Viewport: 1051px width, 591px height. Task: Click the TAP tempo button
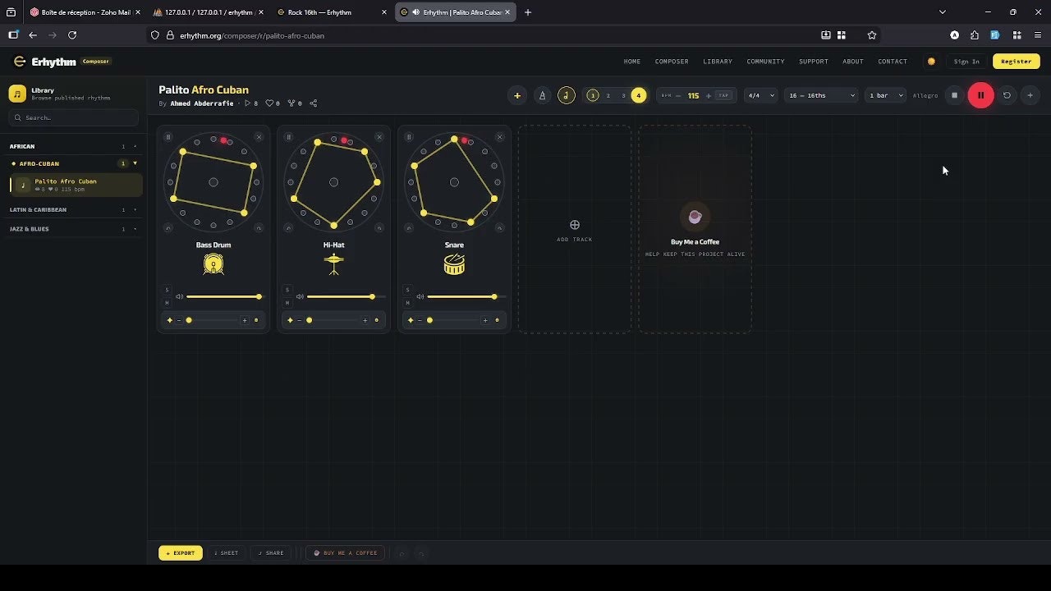(x=723, y=95)
